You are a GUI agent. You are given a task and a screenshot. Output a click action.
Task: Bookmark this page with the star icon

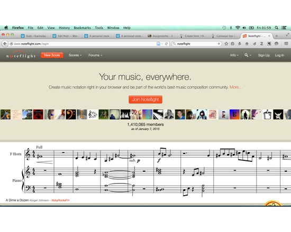pyautogui.click(x=226, y=44)
